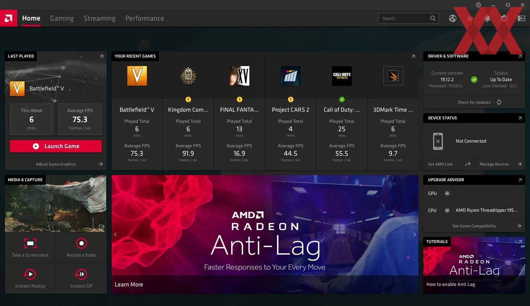
Task: Click AMD Ryzen Threadripper CPU text
Action: pyautogui.click(x=487, y=210)
